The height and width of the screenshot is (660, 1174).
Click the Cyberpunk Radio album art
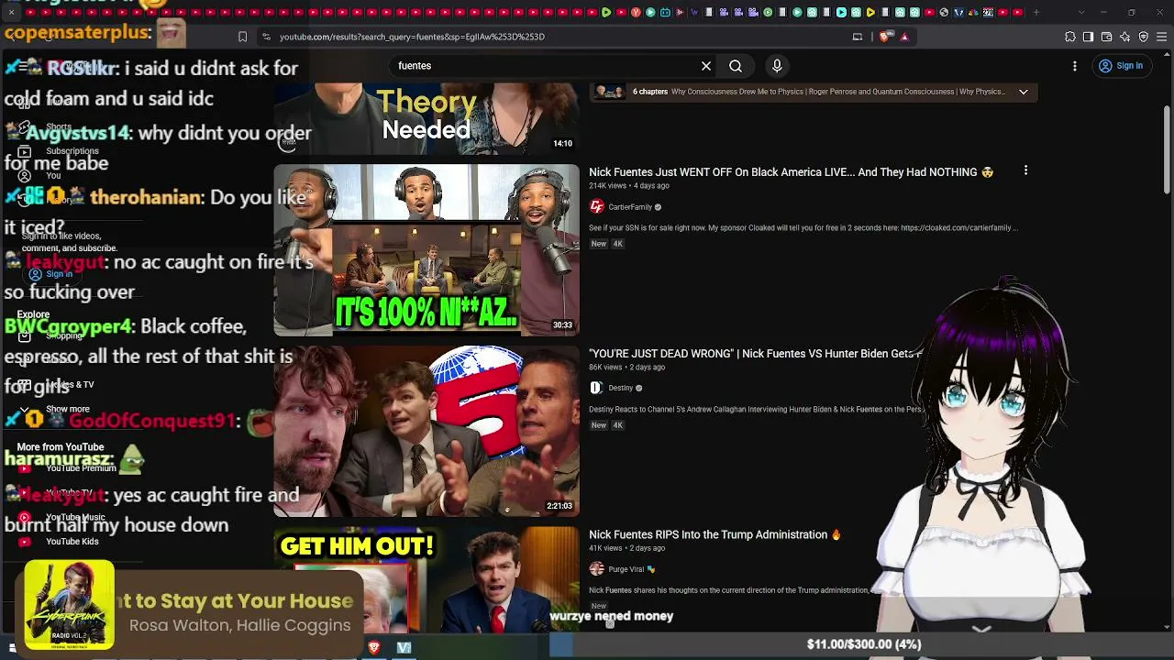[x=70, y=606]
